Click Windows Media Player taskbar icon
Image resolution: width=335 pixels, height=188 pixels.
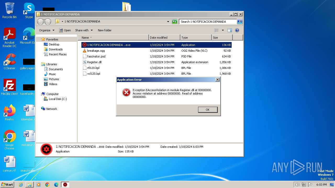pos(38,185)
